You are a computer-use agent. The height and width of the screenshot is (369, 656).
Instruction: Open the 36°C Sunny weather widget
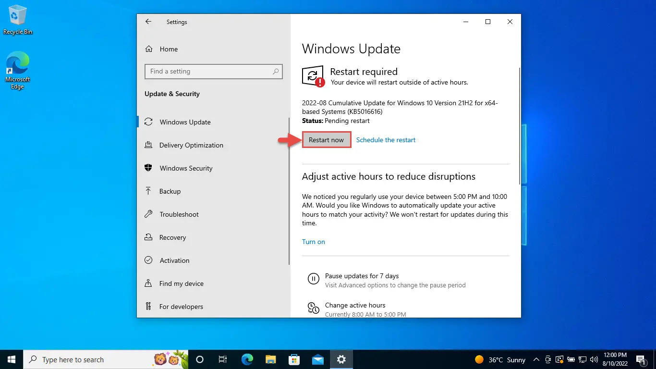click(500, 359)
